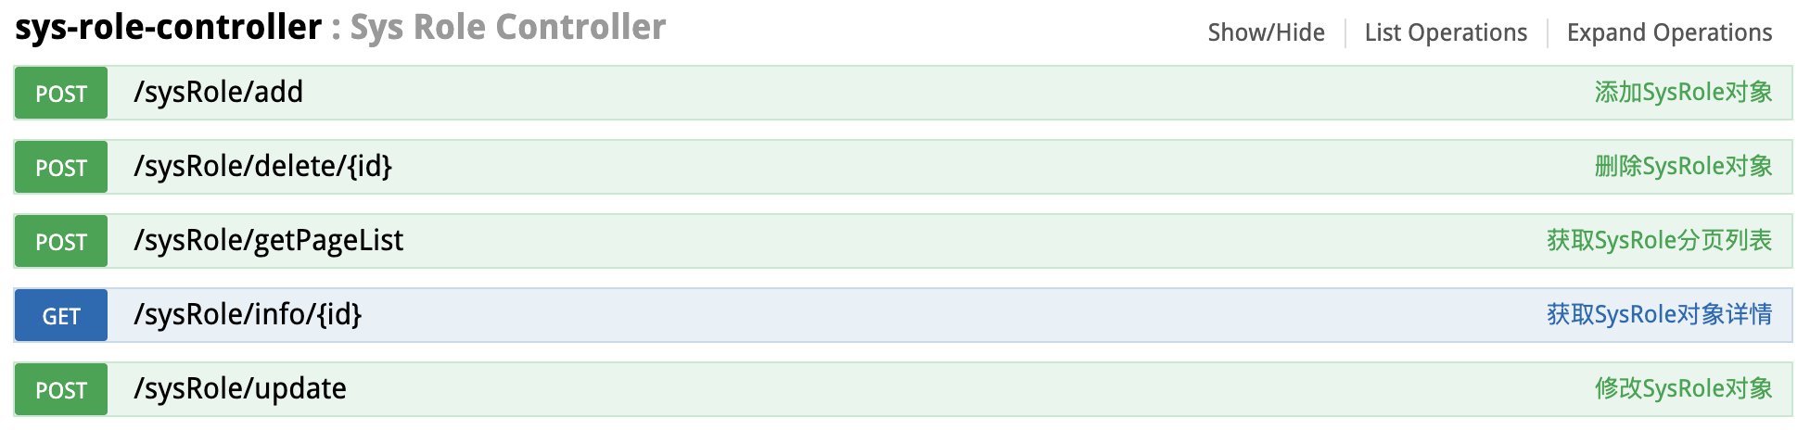
Task: Click the 获取SysRole对象详情 description
Action: 1659,315
